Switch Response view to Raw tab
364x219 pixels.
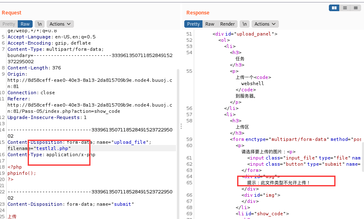(x=209, y=24)
